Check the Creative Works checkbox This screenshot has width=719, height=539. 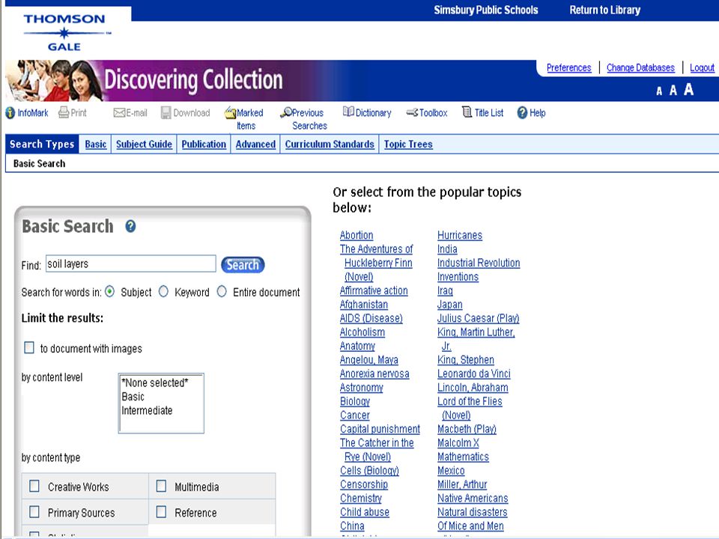(x=34, y=486)
